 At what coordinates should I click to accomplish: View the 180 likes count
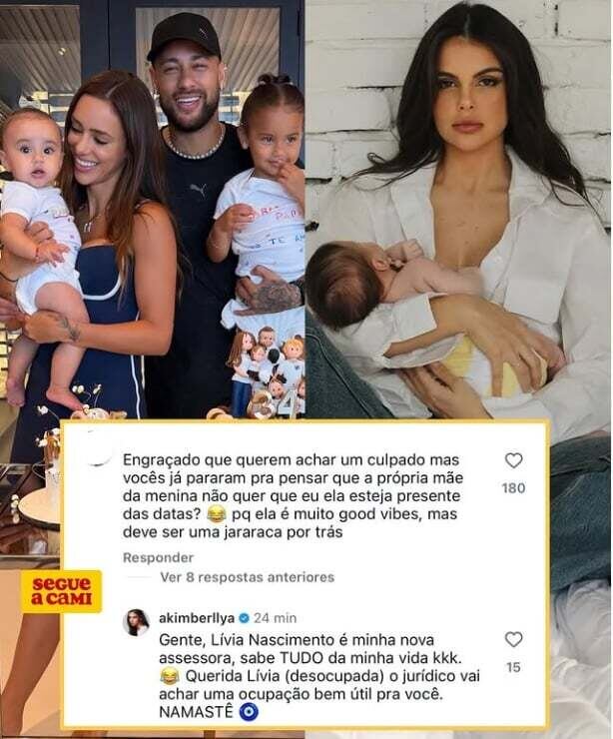[x=513, y=487]
